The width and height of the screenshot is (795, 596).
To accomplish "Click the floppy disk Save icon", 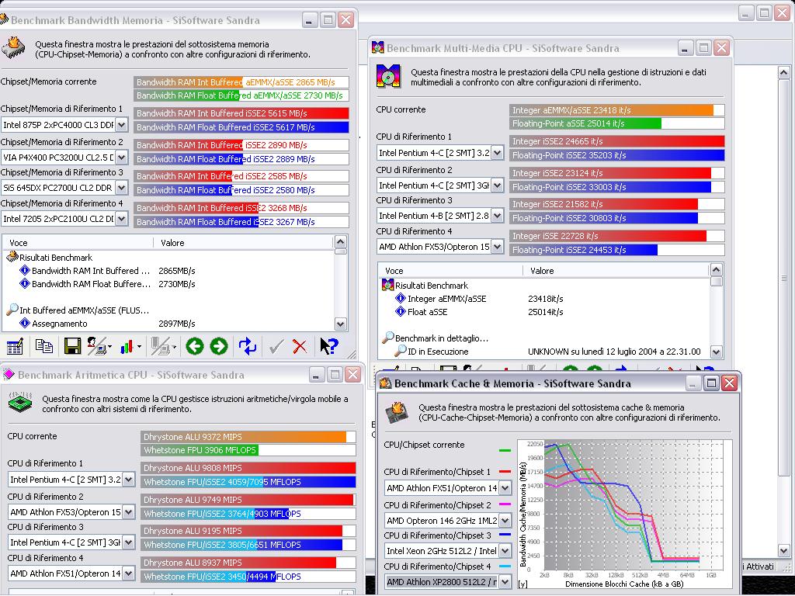I will pyautogui.click(x=72, y=346).
